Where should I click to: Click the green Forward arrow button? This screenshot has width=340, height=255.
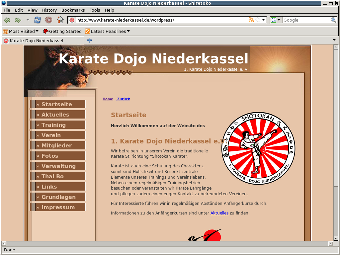click(18, 20)
